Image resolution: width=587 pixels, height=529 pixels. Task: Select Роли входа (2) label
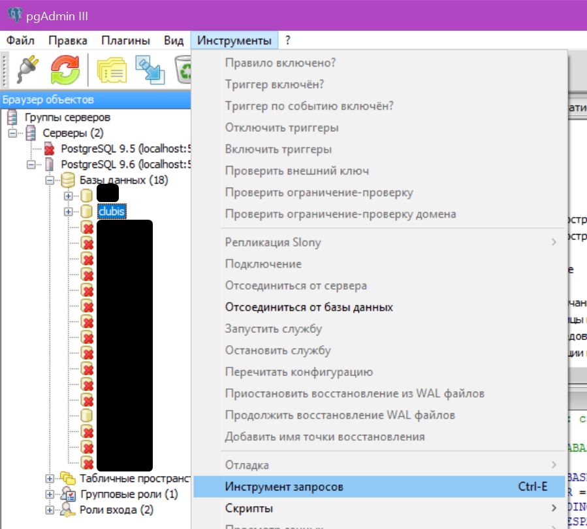pos(116,510)
